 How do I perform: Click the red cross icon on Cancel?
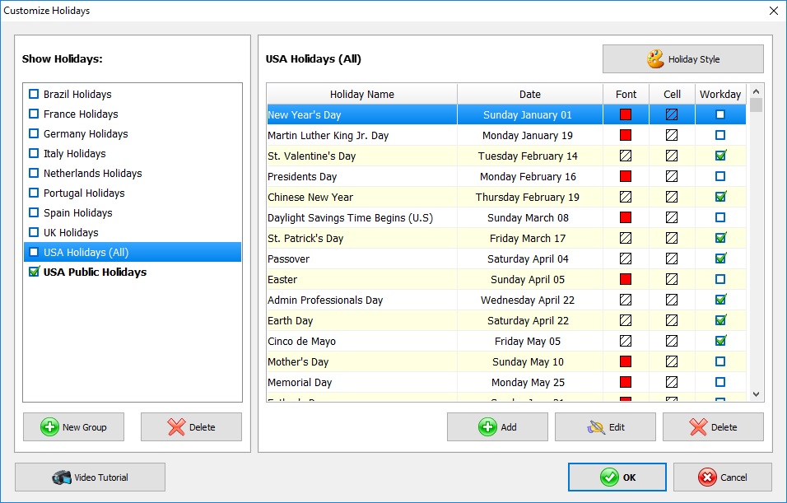click(x=707, y=477)
